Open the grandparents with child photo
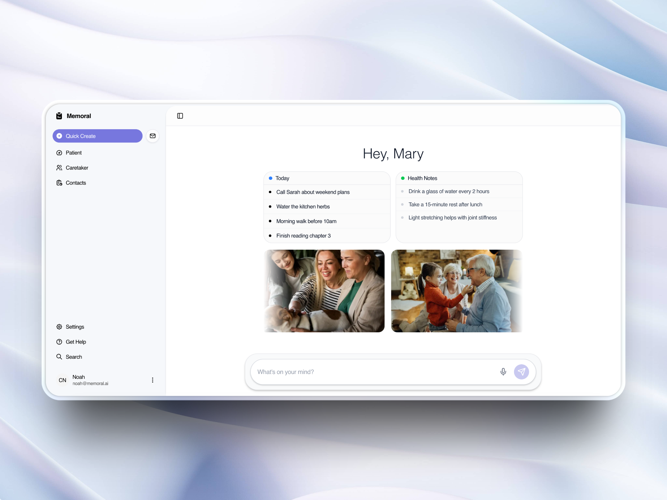 456,291
